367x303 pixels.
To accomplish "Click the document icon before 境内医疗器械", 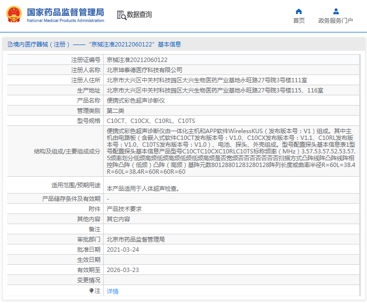I will pos(10,45).
